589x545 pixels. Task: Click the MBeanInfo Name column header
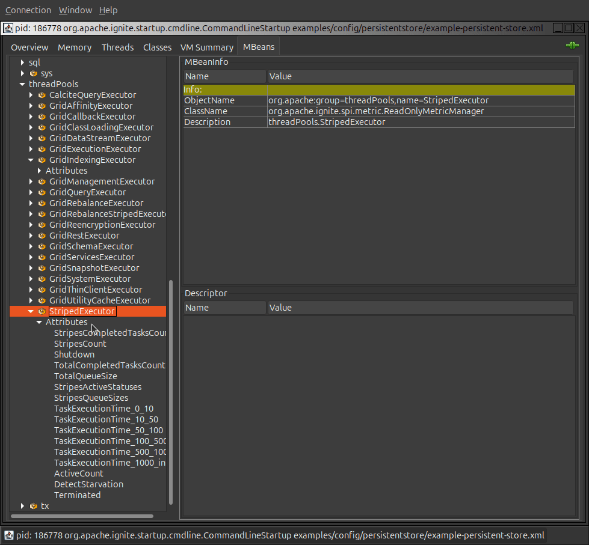point(224,76)
